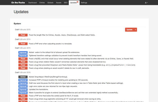Click text 'Updated the translations.'
Screen dimensions: 158x102
coord(39,90)
